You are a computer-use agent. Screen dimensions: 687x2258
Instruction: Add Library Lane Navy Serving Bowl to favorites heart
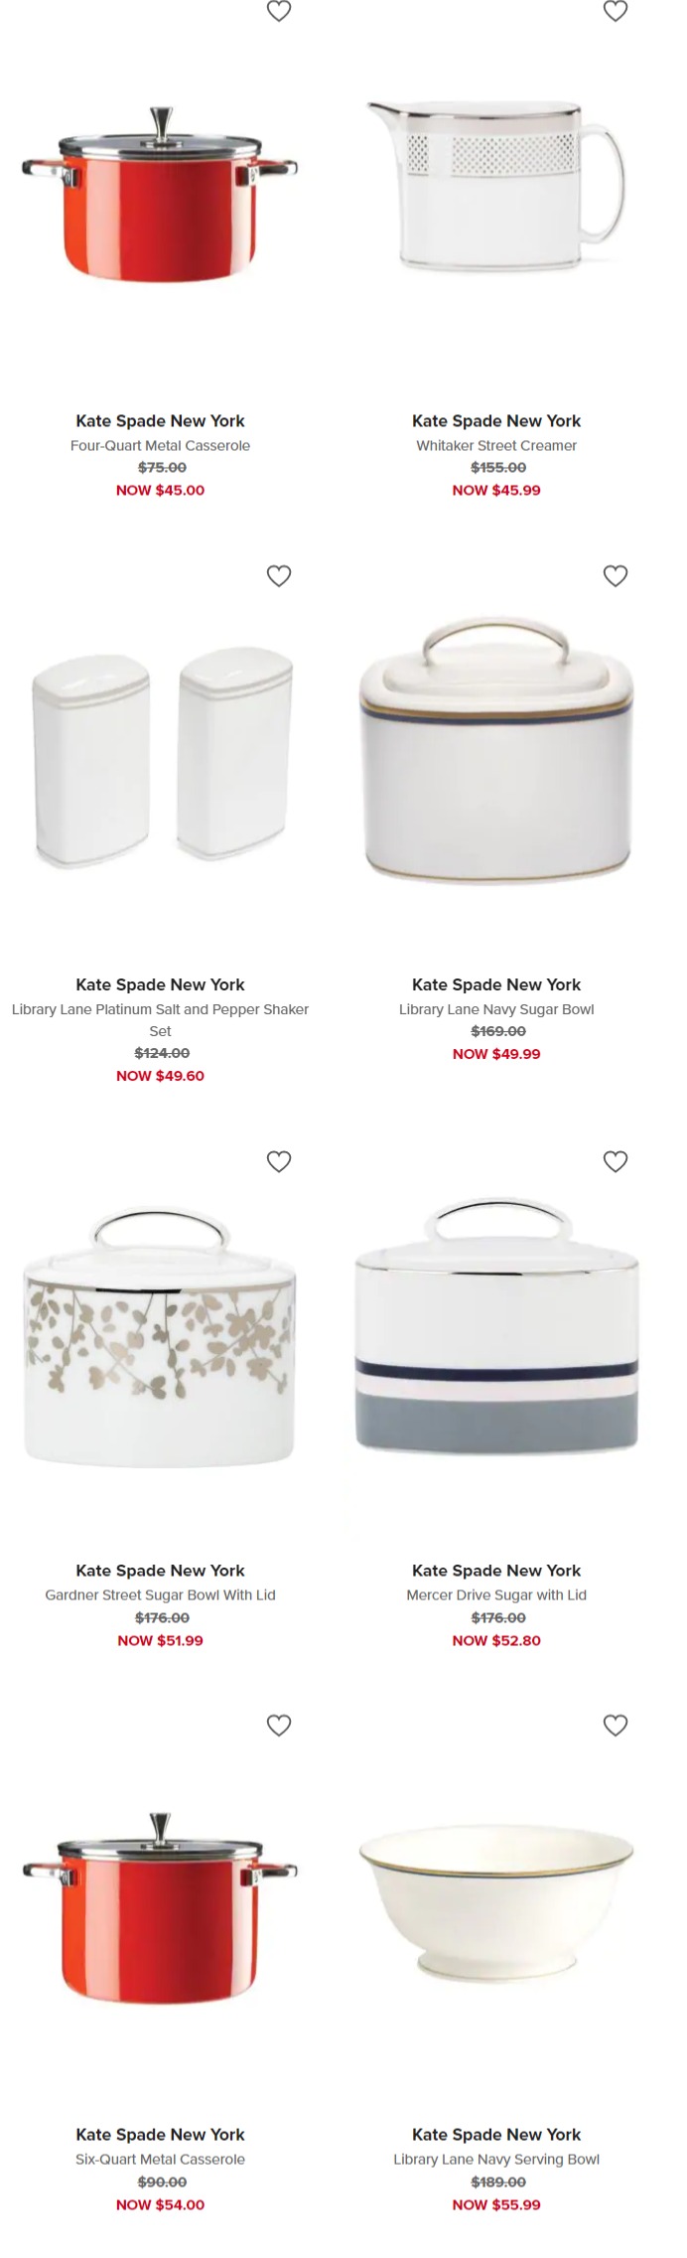click(616, 1725)
